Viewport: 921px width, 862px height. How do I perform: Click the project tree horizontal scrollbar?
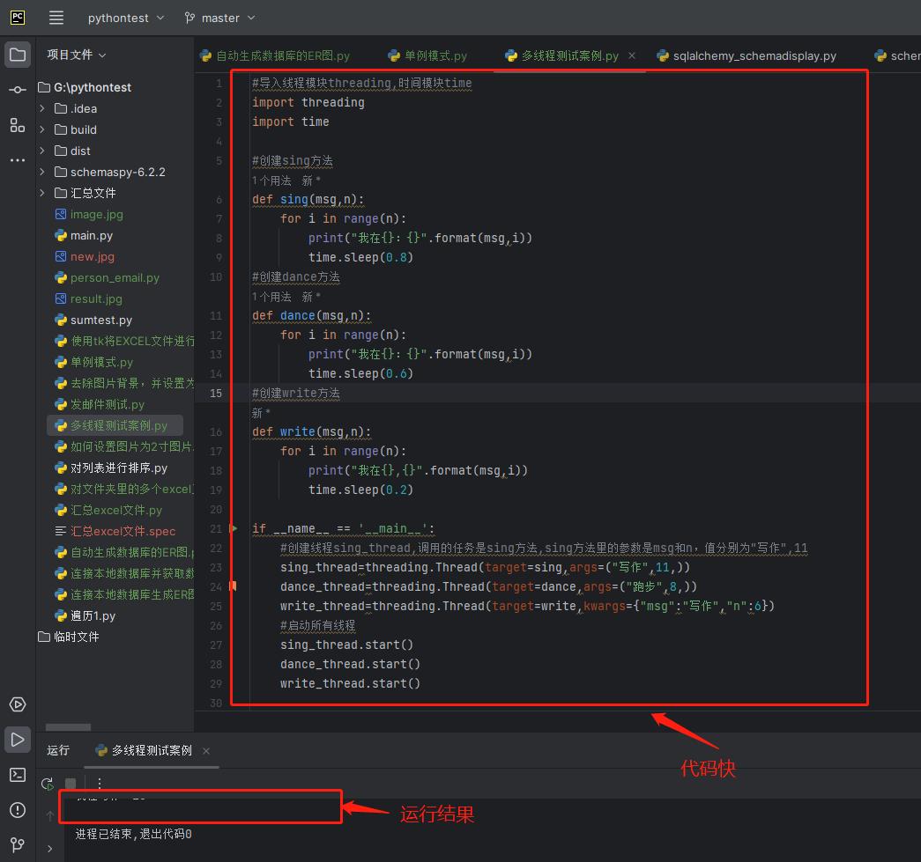pyautogui.click(x=68, y=727)
